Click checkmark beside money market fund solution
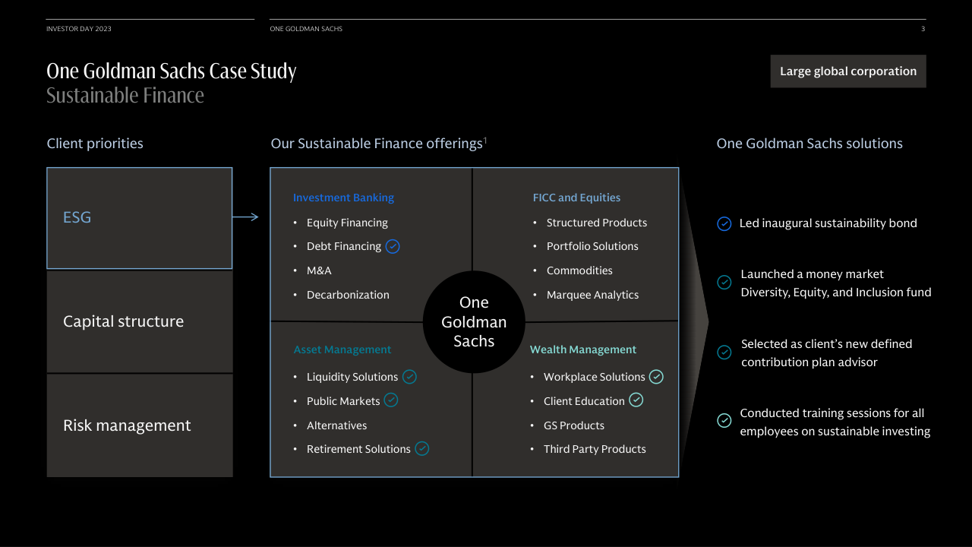 click(724, 283)
